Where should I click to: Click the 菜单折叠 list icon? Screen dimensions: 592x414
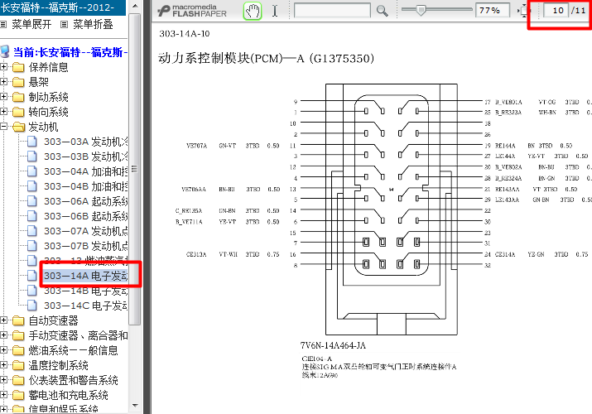tap(65, 25)
